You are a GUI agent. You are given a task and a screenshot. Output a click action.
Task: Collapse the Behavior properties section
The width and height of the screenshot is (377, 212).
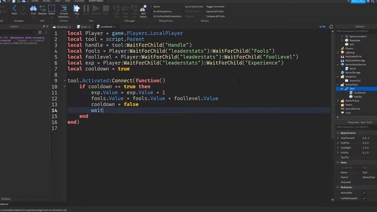click(x=338, y=187)
